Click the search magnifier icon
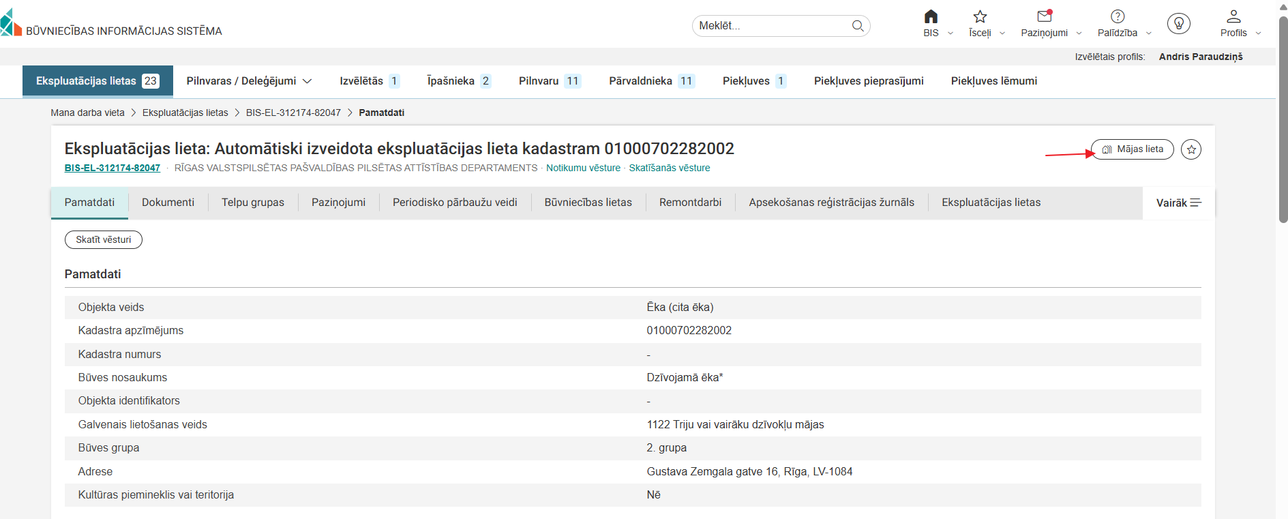This screenshot has width=1288, height=519. click(x=858, y=26)
